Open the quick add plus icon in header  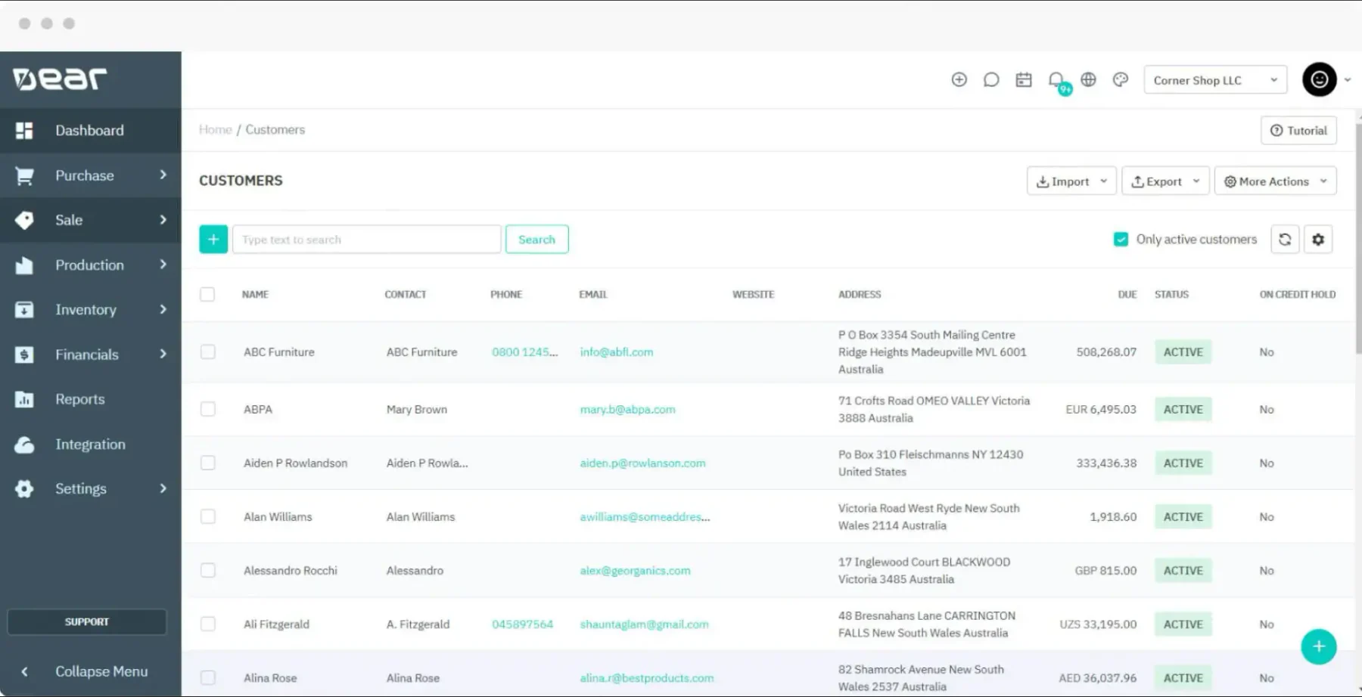[959, 79]
